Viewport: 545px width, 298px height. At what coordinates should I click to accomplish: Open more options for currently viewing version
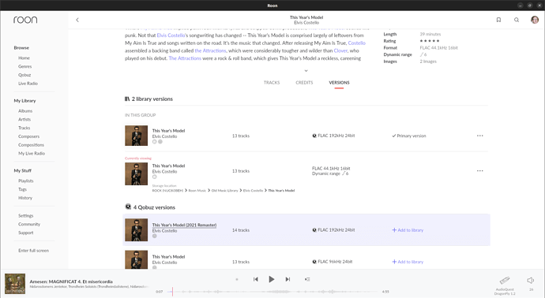(x=479, y=171)
